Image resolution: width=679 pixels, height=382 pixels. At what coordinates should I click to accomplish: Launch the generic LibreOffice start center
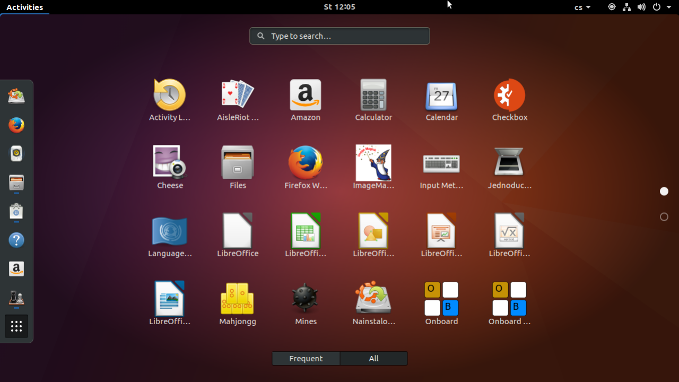(x=238, y=236)
